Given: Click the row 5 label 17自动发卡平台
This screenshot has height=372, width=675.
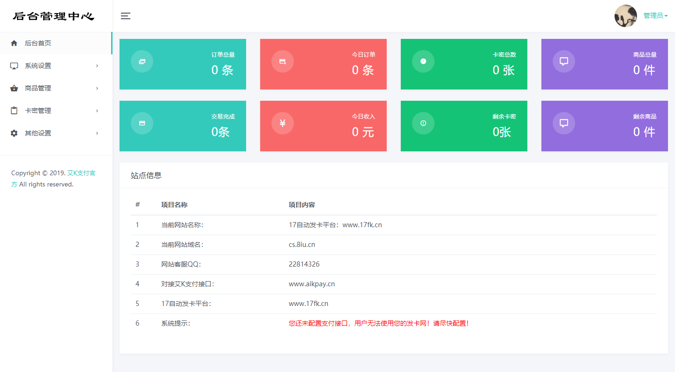Looking at the screenshot, I should [186, 304].
